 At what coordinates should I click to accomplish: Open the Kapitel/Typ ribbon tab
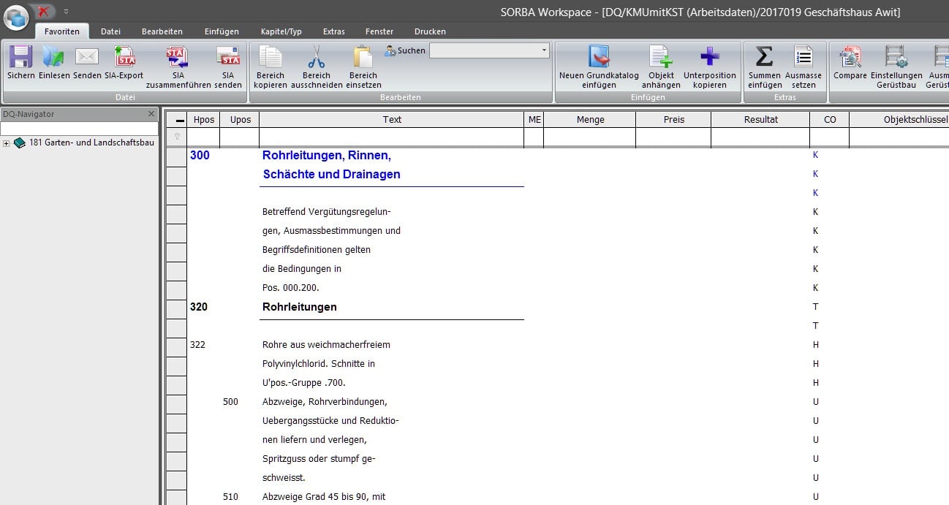281,31
